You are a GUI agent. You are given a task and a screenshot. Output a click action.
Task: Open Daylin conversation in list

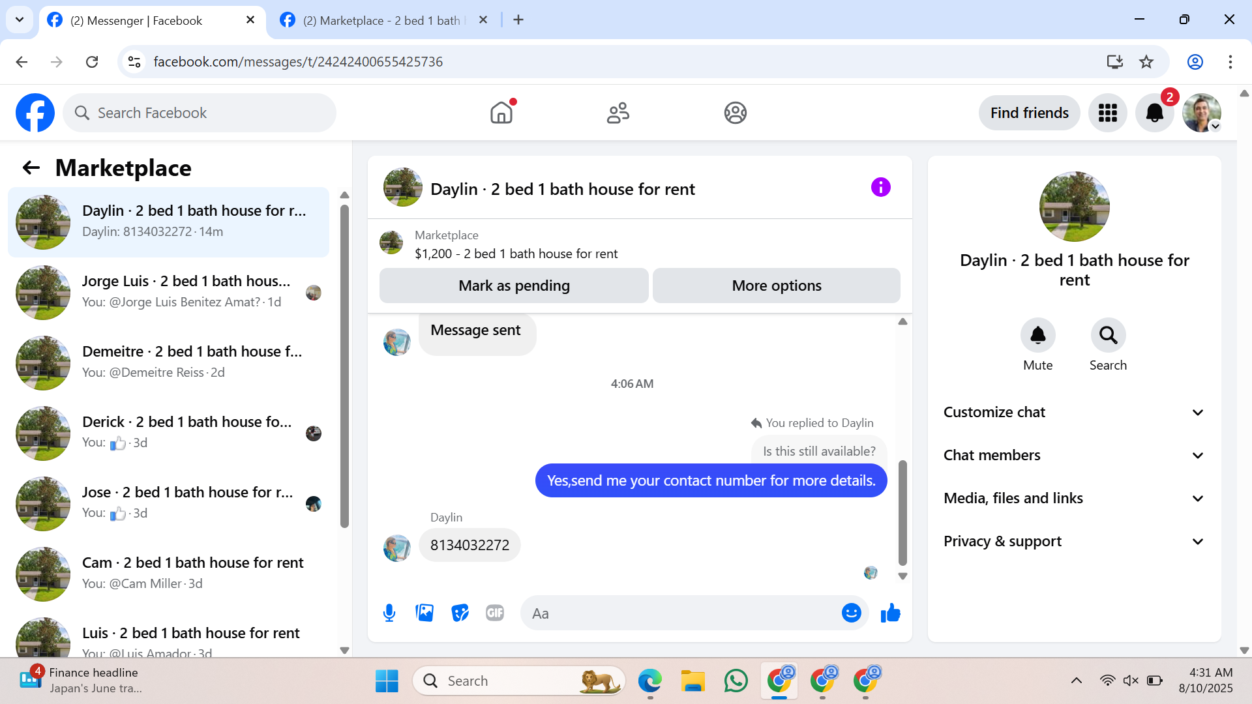click(x=168, y=222)
